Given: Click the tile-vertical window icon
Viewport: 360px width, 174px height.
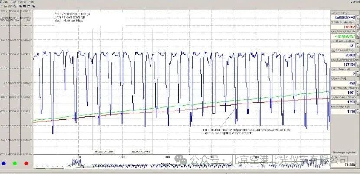Looking at the screenshot, I should coord(29,6).
